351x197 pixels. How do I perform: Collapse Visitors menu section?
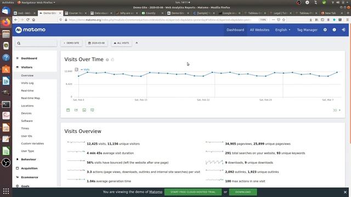point(27,67)
